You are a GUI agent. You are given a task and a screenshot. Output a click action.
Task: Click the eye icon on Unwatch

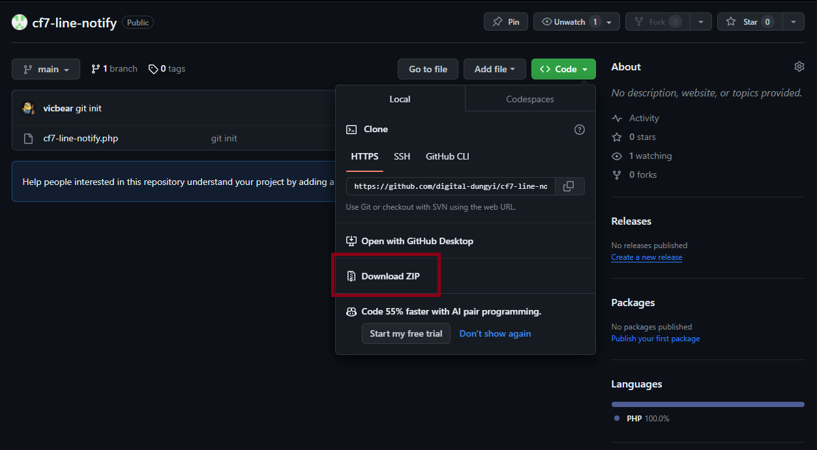[x=547, y=22]
